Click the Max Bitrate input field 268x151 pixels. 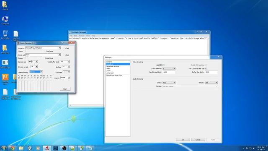point(169,73)
